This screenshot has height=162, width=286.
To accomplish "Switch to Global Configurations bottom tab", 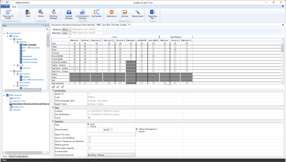I will (x=18, y=156).
